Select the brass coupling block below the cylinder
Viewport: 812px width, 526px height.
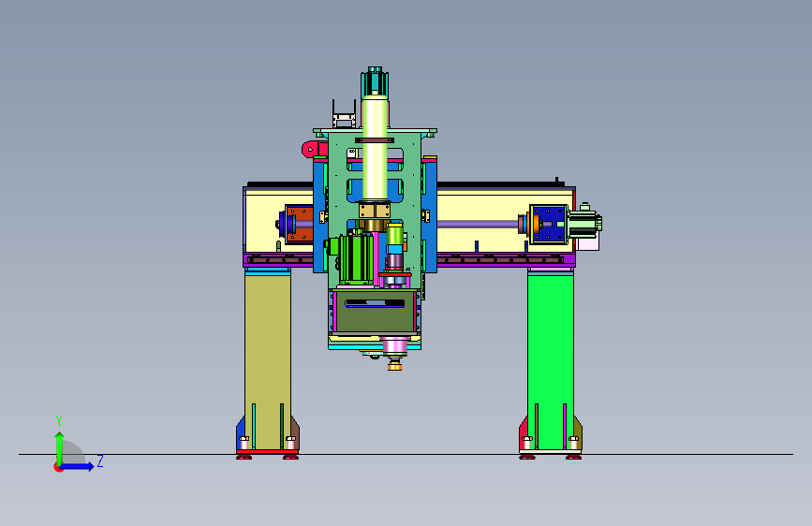coord(375,211)
